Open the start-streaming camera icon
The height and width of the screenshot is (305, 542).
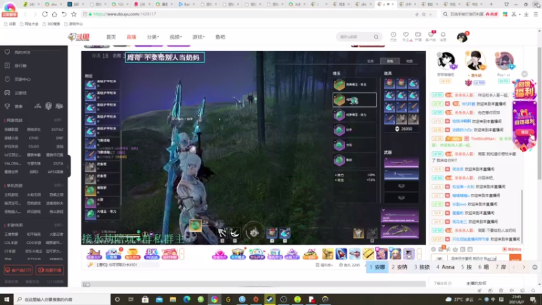point(418,36)
